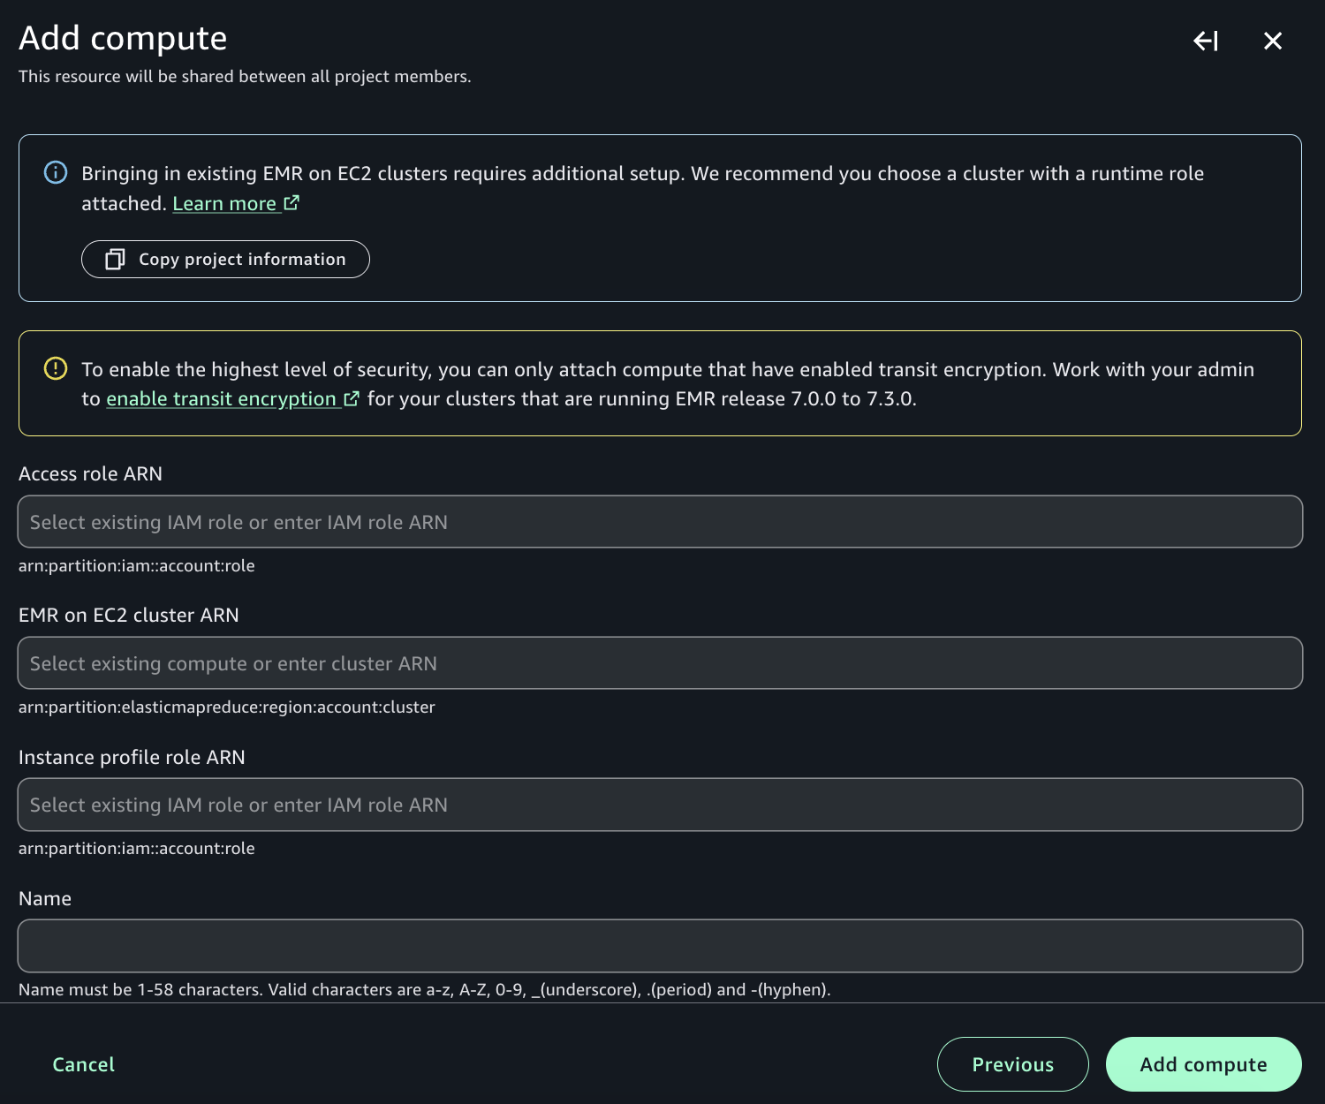Screen dimensions: 1325x1104
Task: Click the Access role ARN label
Action: pyautogui.click(x=90, y=474)
